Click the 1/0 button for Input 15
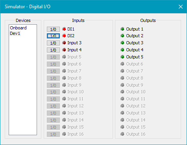Viewport: 187px width, 145px height. [53, 127]
